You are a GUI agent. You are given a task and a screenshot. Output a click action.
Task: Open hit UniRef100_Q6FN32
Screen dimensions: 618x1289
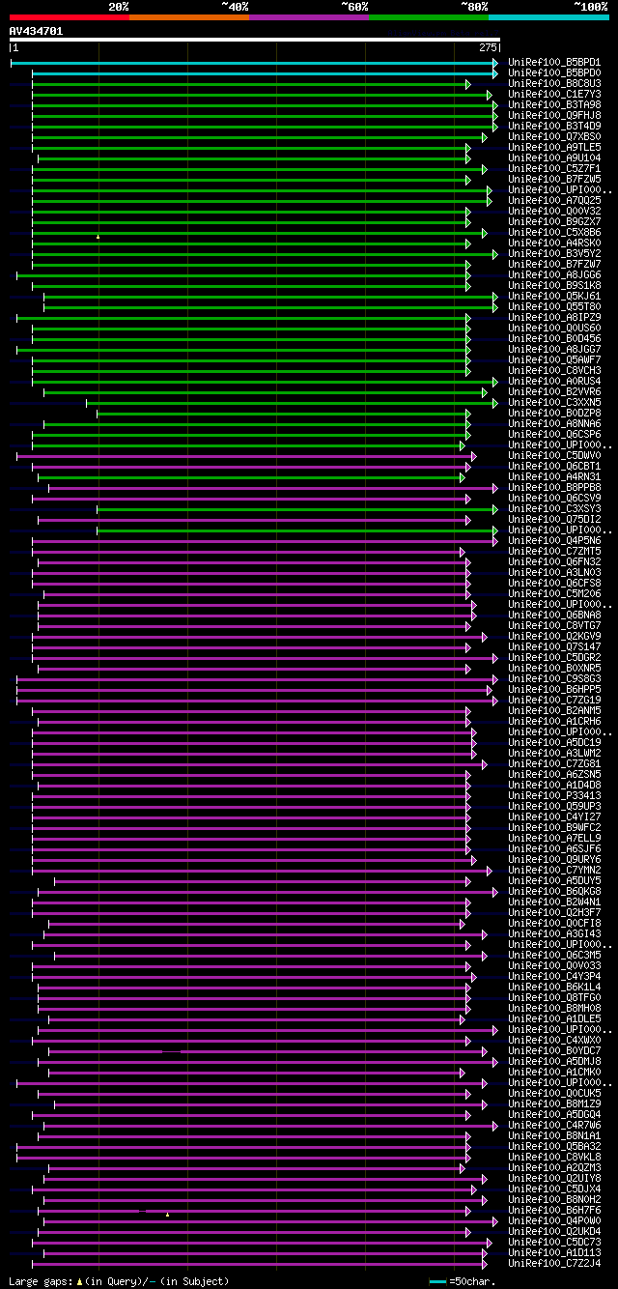click(x=554, y=562)
